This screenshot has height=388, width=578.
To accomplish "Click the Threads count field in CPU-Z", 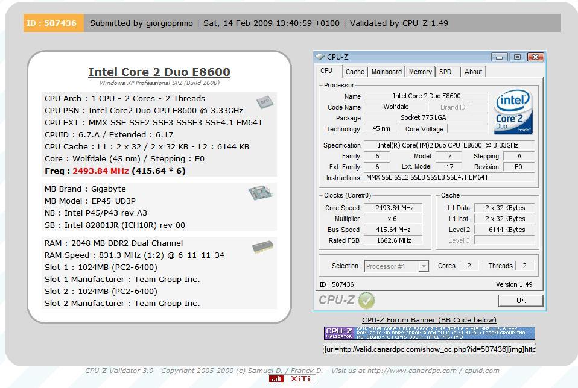I will click(524, 266).
